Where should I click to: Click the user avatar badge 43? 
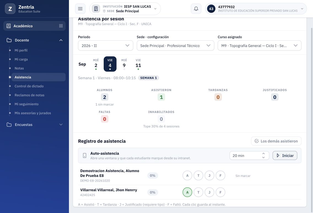[211, 9]
